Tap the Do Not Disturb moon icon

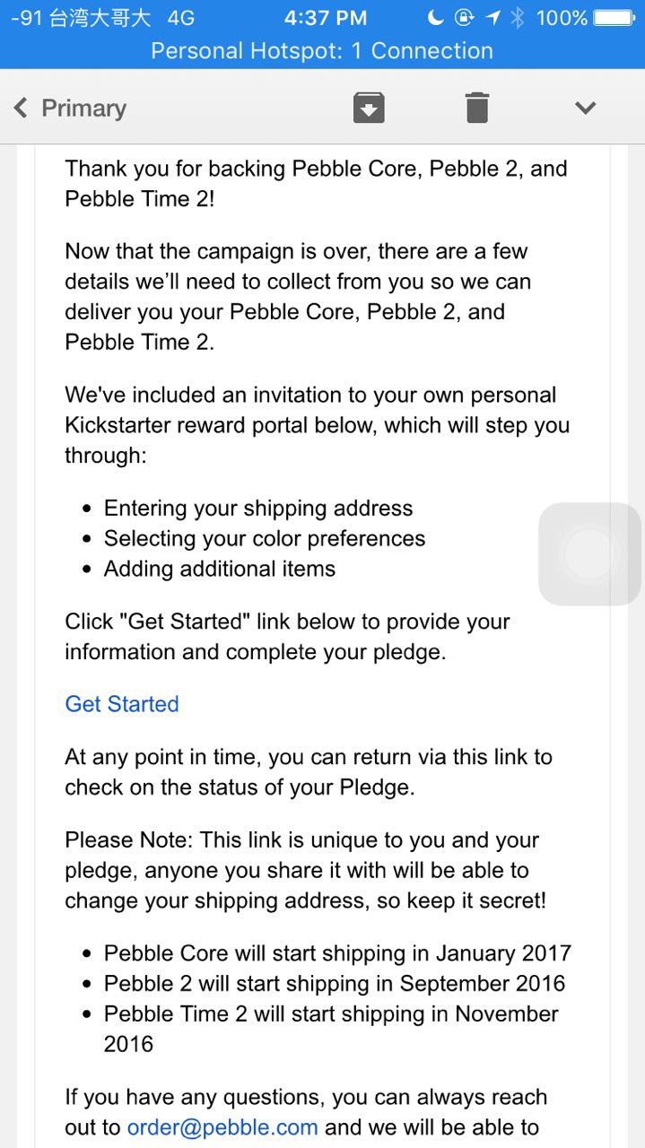point(436,18)
